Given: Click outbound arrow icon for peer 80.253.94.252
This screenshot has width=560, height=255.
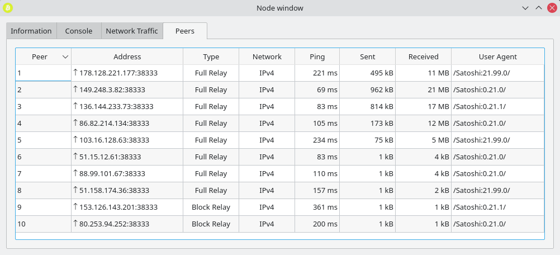Looking at the screenshot, I should (x=76, y=224).
